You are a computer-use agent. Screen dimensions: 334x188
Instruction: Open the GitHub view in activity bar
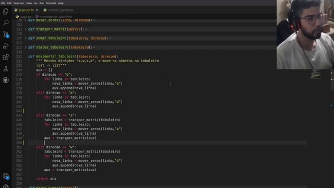tap(6, 80)
